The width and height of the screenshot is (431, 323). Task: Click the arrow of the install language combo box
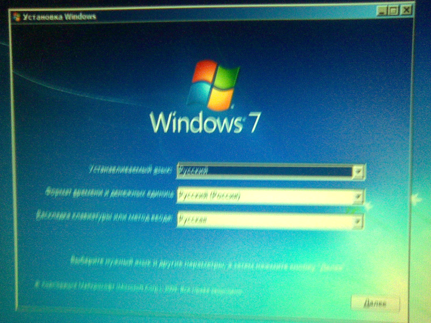(358, 171)
